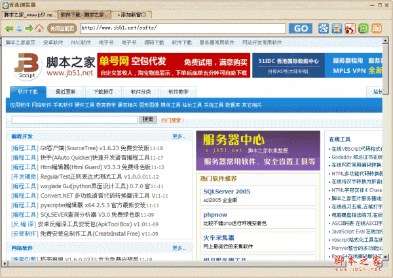Click the 关闭当前页 button
The width and height of the screenshot is (393, 278).
coord(62,29)
